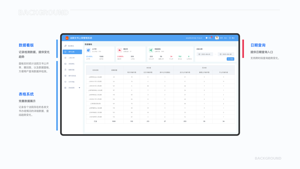Click the 数据看板 page title

coord(88,44)
